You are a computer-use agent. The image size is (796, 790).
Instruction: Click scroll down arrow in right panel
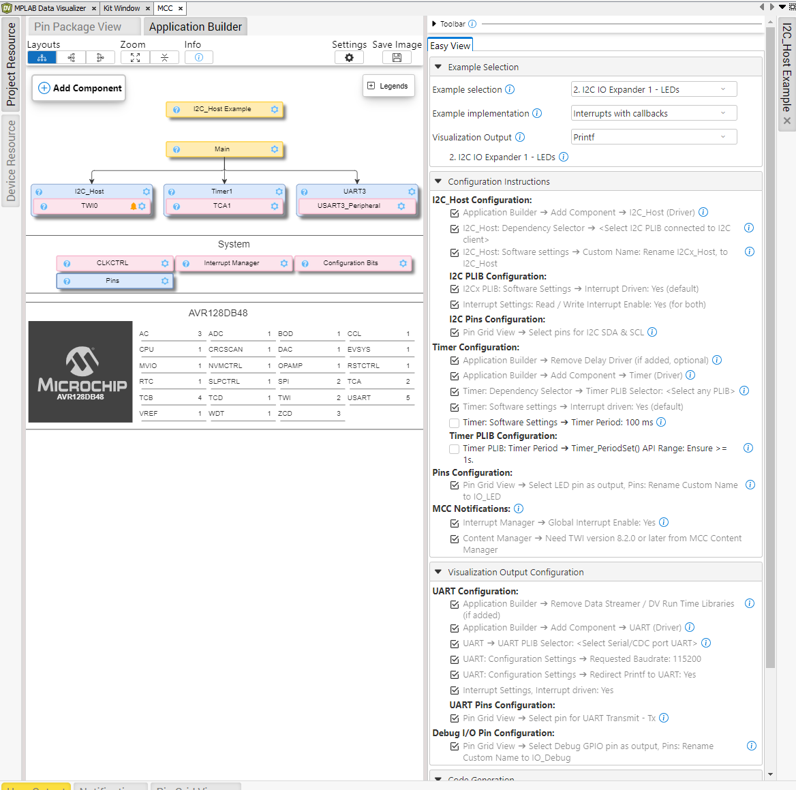click(x=771, y=774)
